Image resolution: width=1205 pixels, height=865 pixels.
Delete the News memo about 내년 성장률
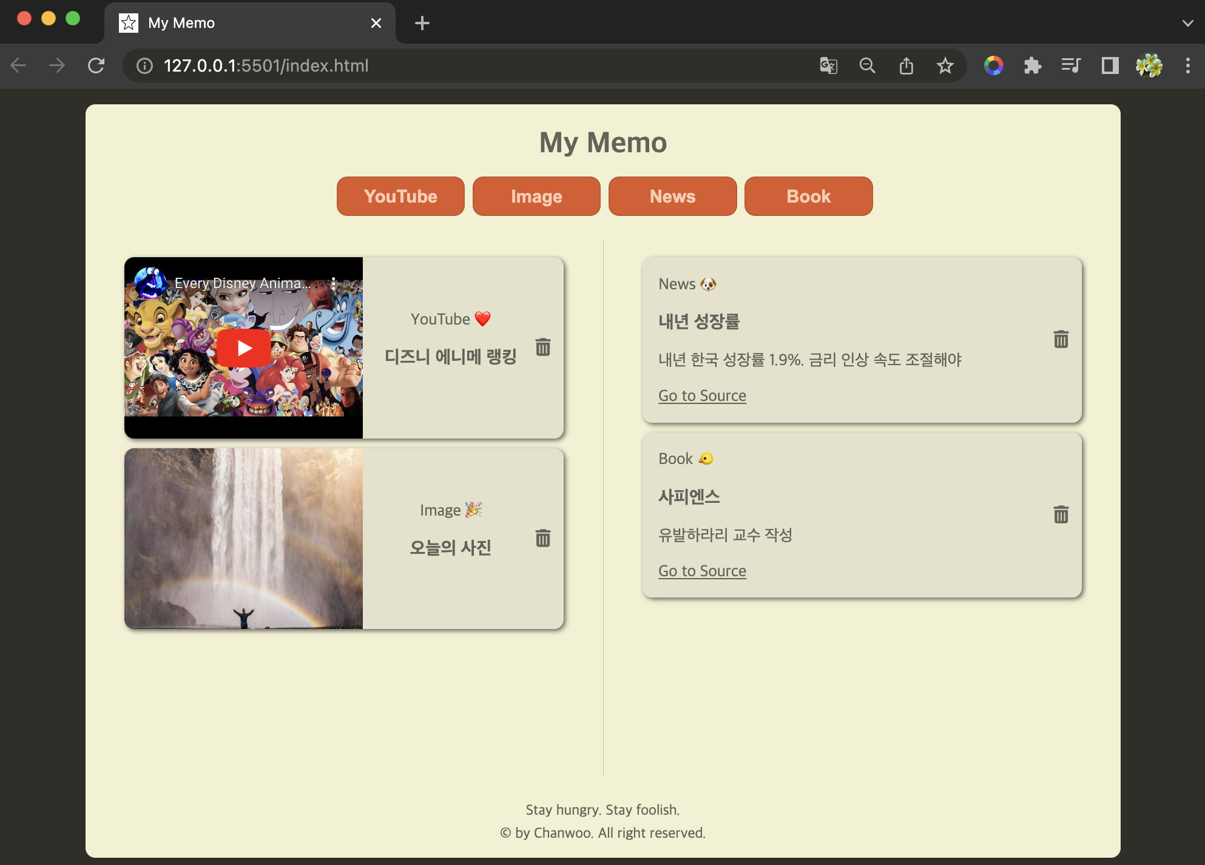pos(1061,339)
